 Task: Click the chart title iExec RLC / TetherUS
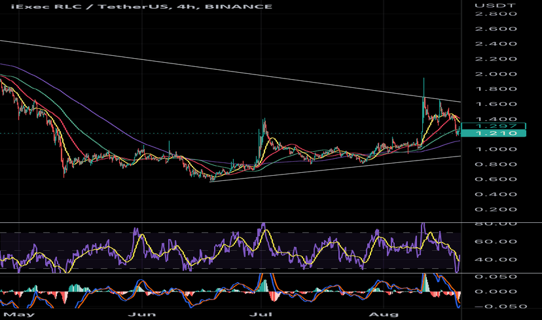(91, 6)
